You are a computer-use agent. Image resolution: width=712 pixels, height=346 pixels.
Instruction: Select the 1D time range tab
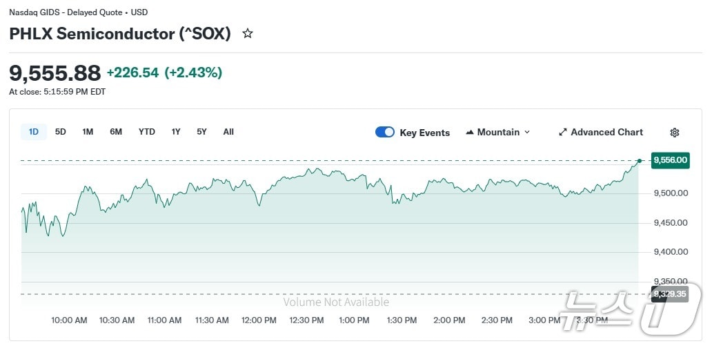tap(34, 132)
